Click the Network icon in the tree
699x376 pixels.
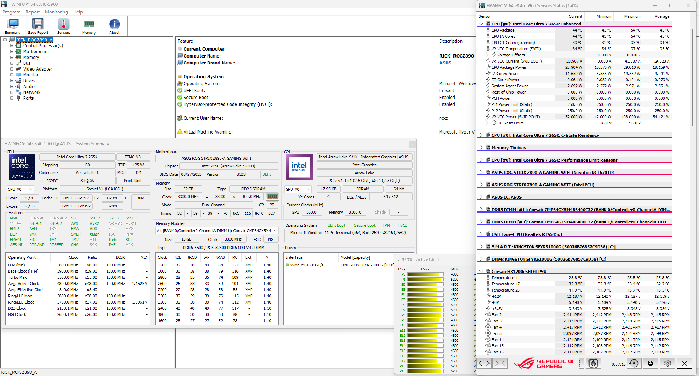19,92
